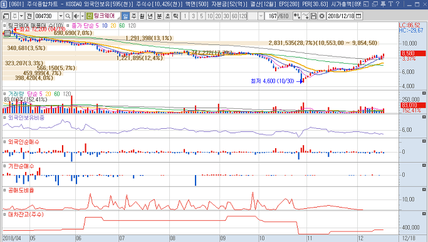Click the line indicator add icon
Viewport: 428px width, 242px height.
pos(305,16)
